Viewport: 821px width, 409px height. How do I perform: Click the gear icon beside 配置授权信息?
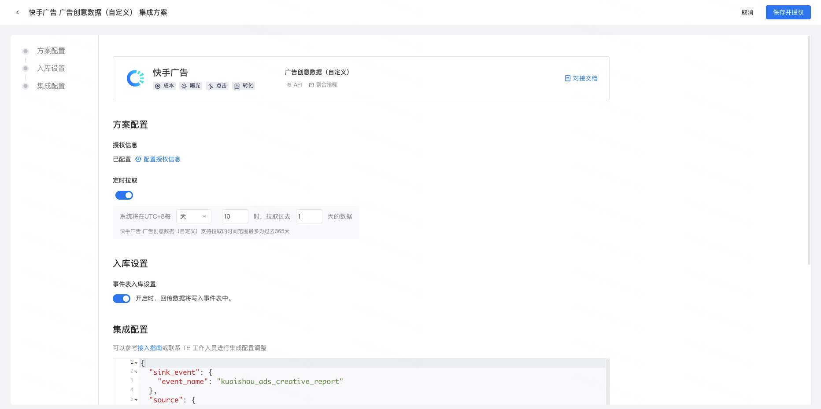click(x=138, y=159)
